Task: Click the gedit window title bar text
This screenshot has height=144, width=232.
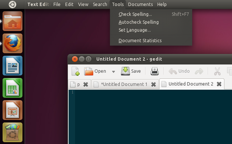Action: pos(129,59)
